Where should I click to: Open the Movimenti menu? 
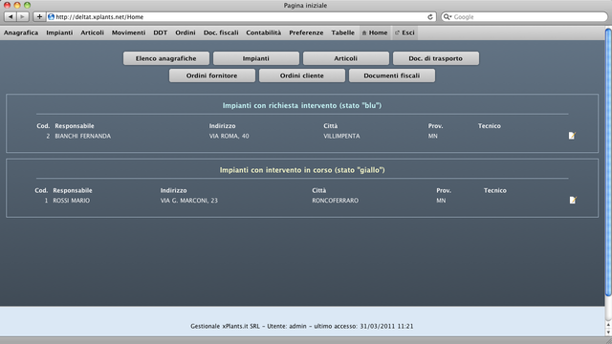(x=128, y=32)
